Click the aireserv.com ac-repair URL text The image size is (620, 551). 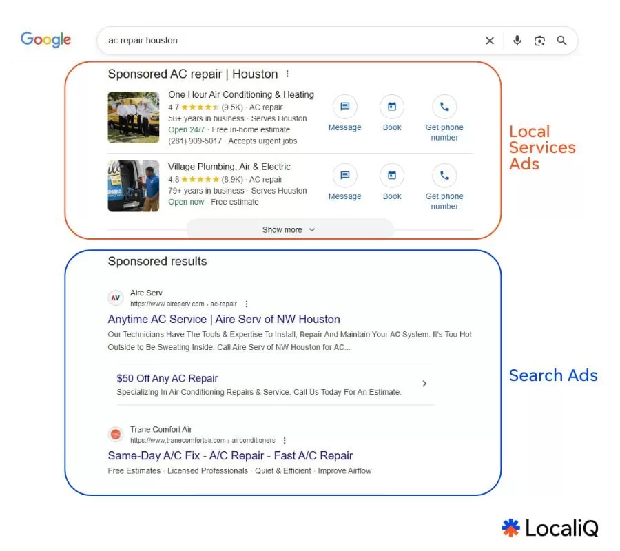[183, 304]
